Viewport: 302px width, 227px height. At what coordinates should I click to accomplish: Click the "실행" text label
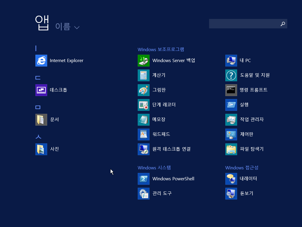[x=244, y=105]
